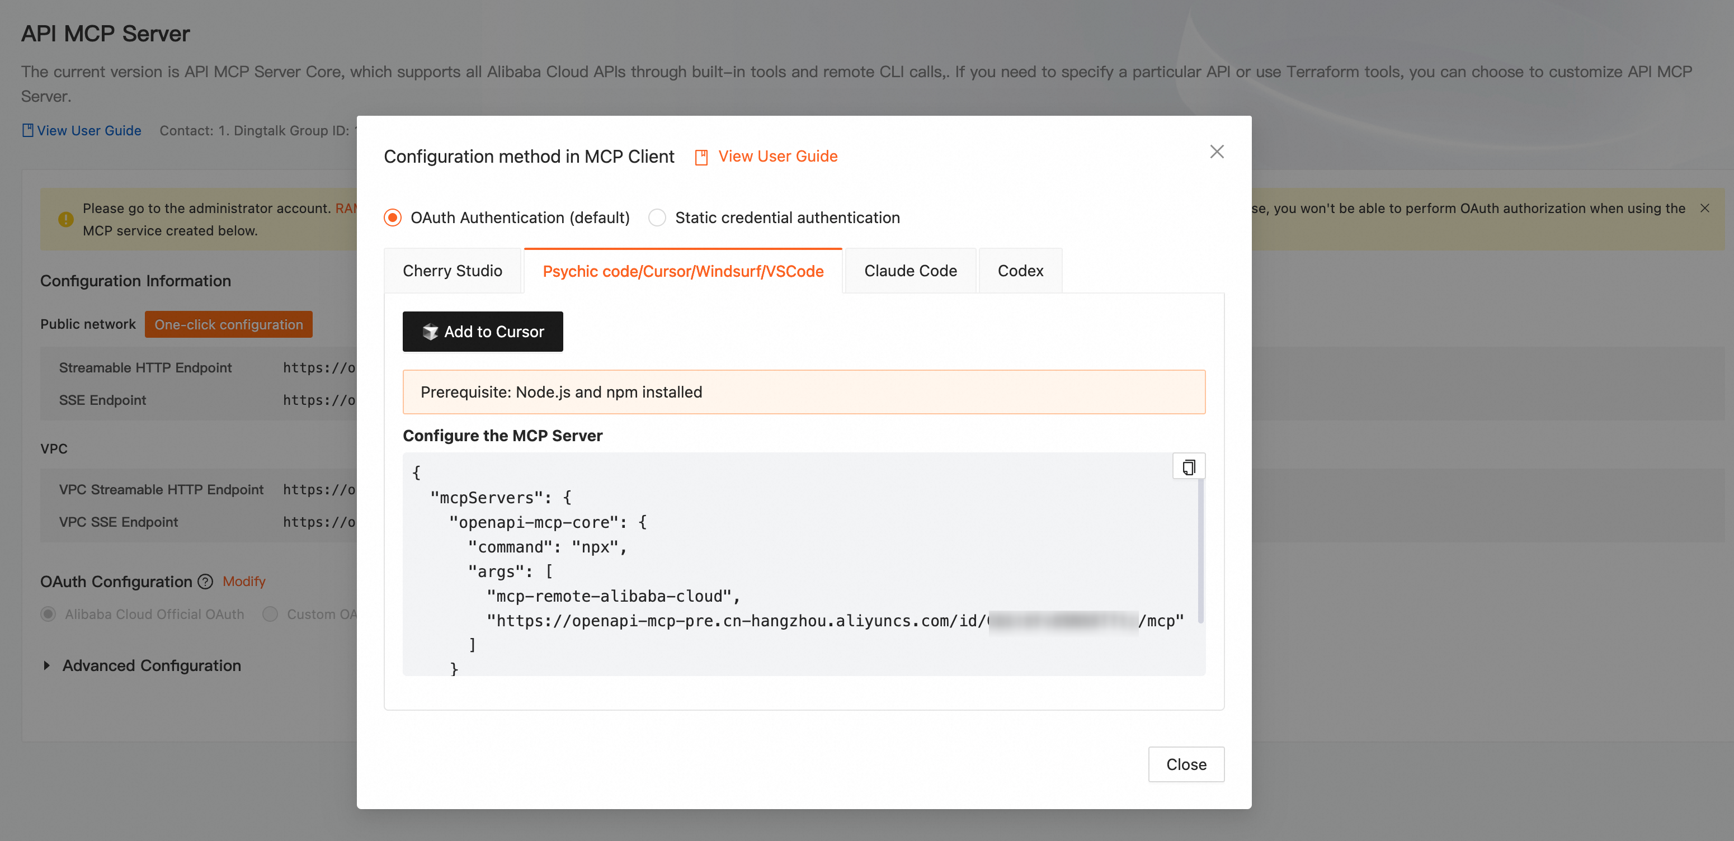Click the "mcp-remote-alibaba-cloud" code line
The image size is (1734, 841).
(613, 596)
